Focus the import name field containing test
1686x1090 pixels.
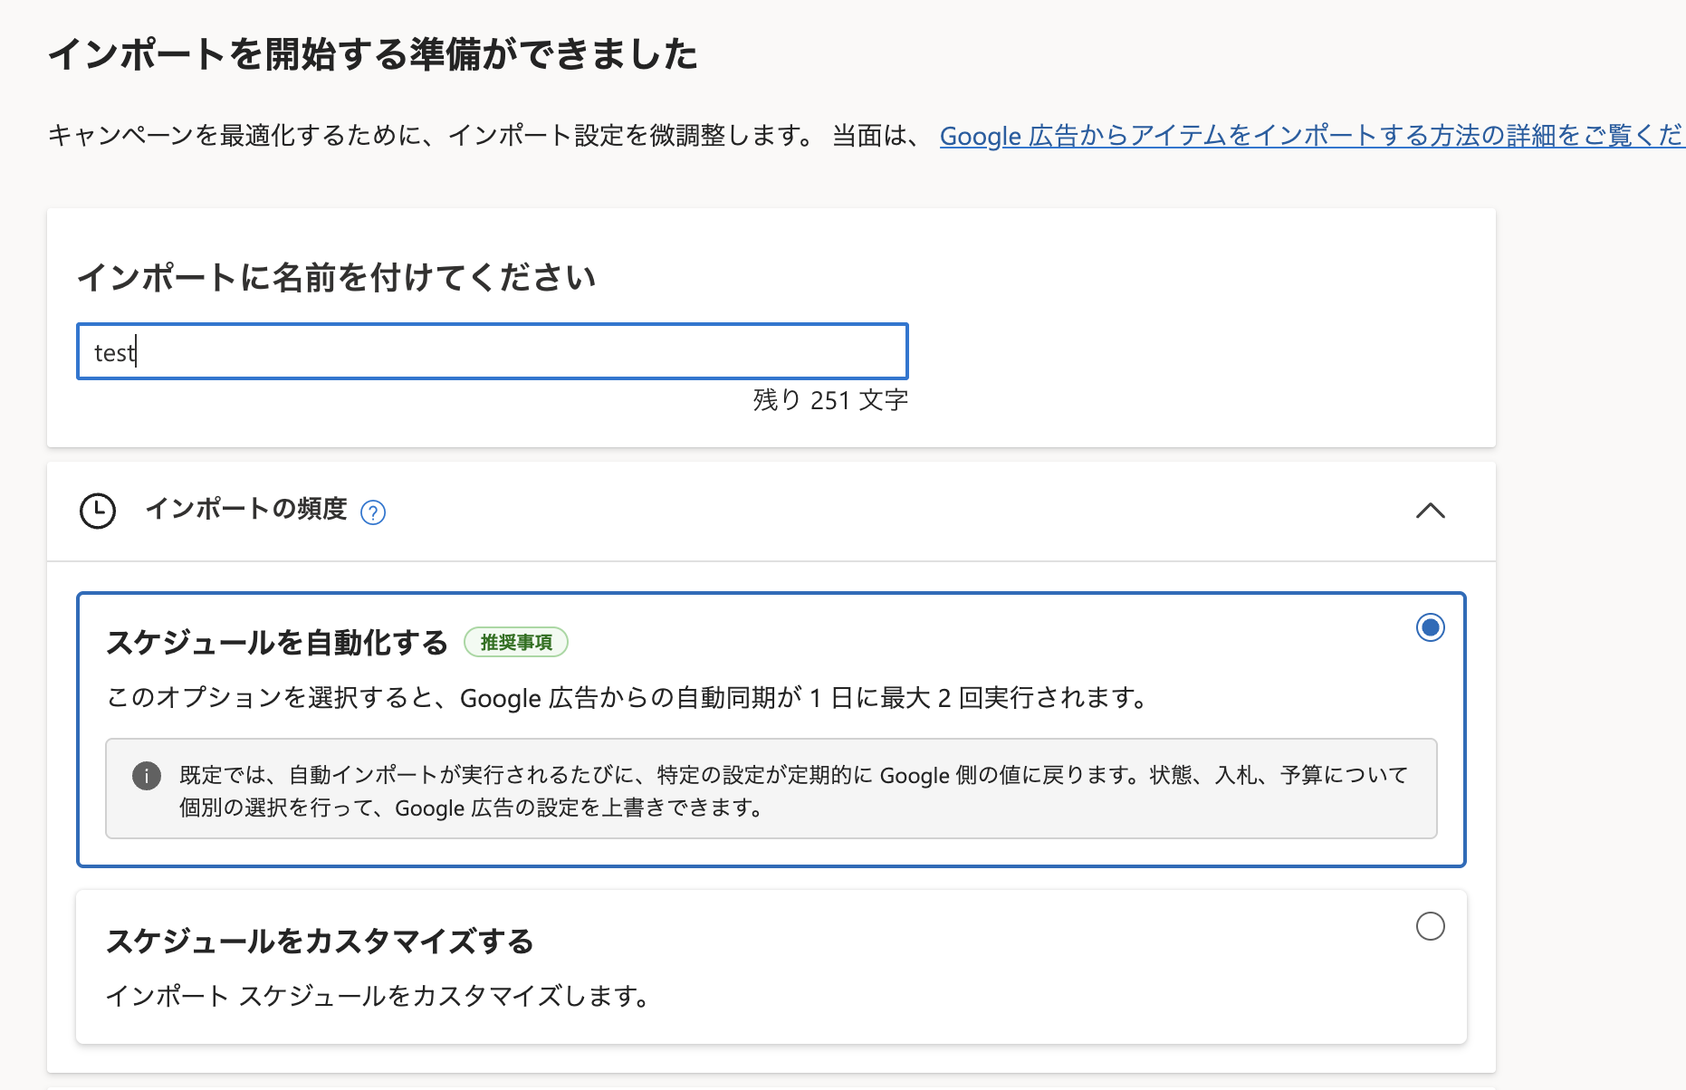(x=493, y=351)
